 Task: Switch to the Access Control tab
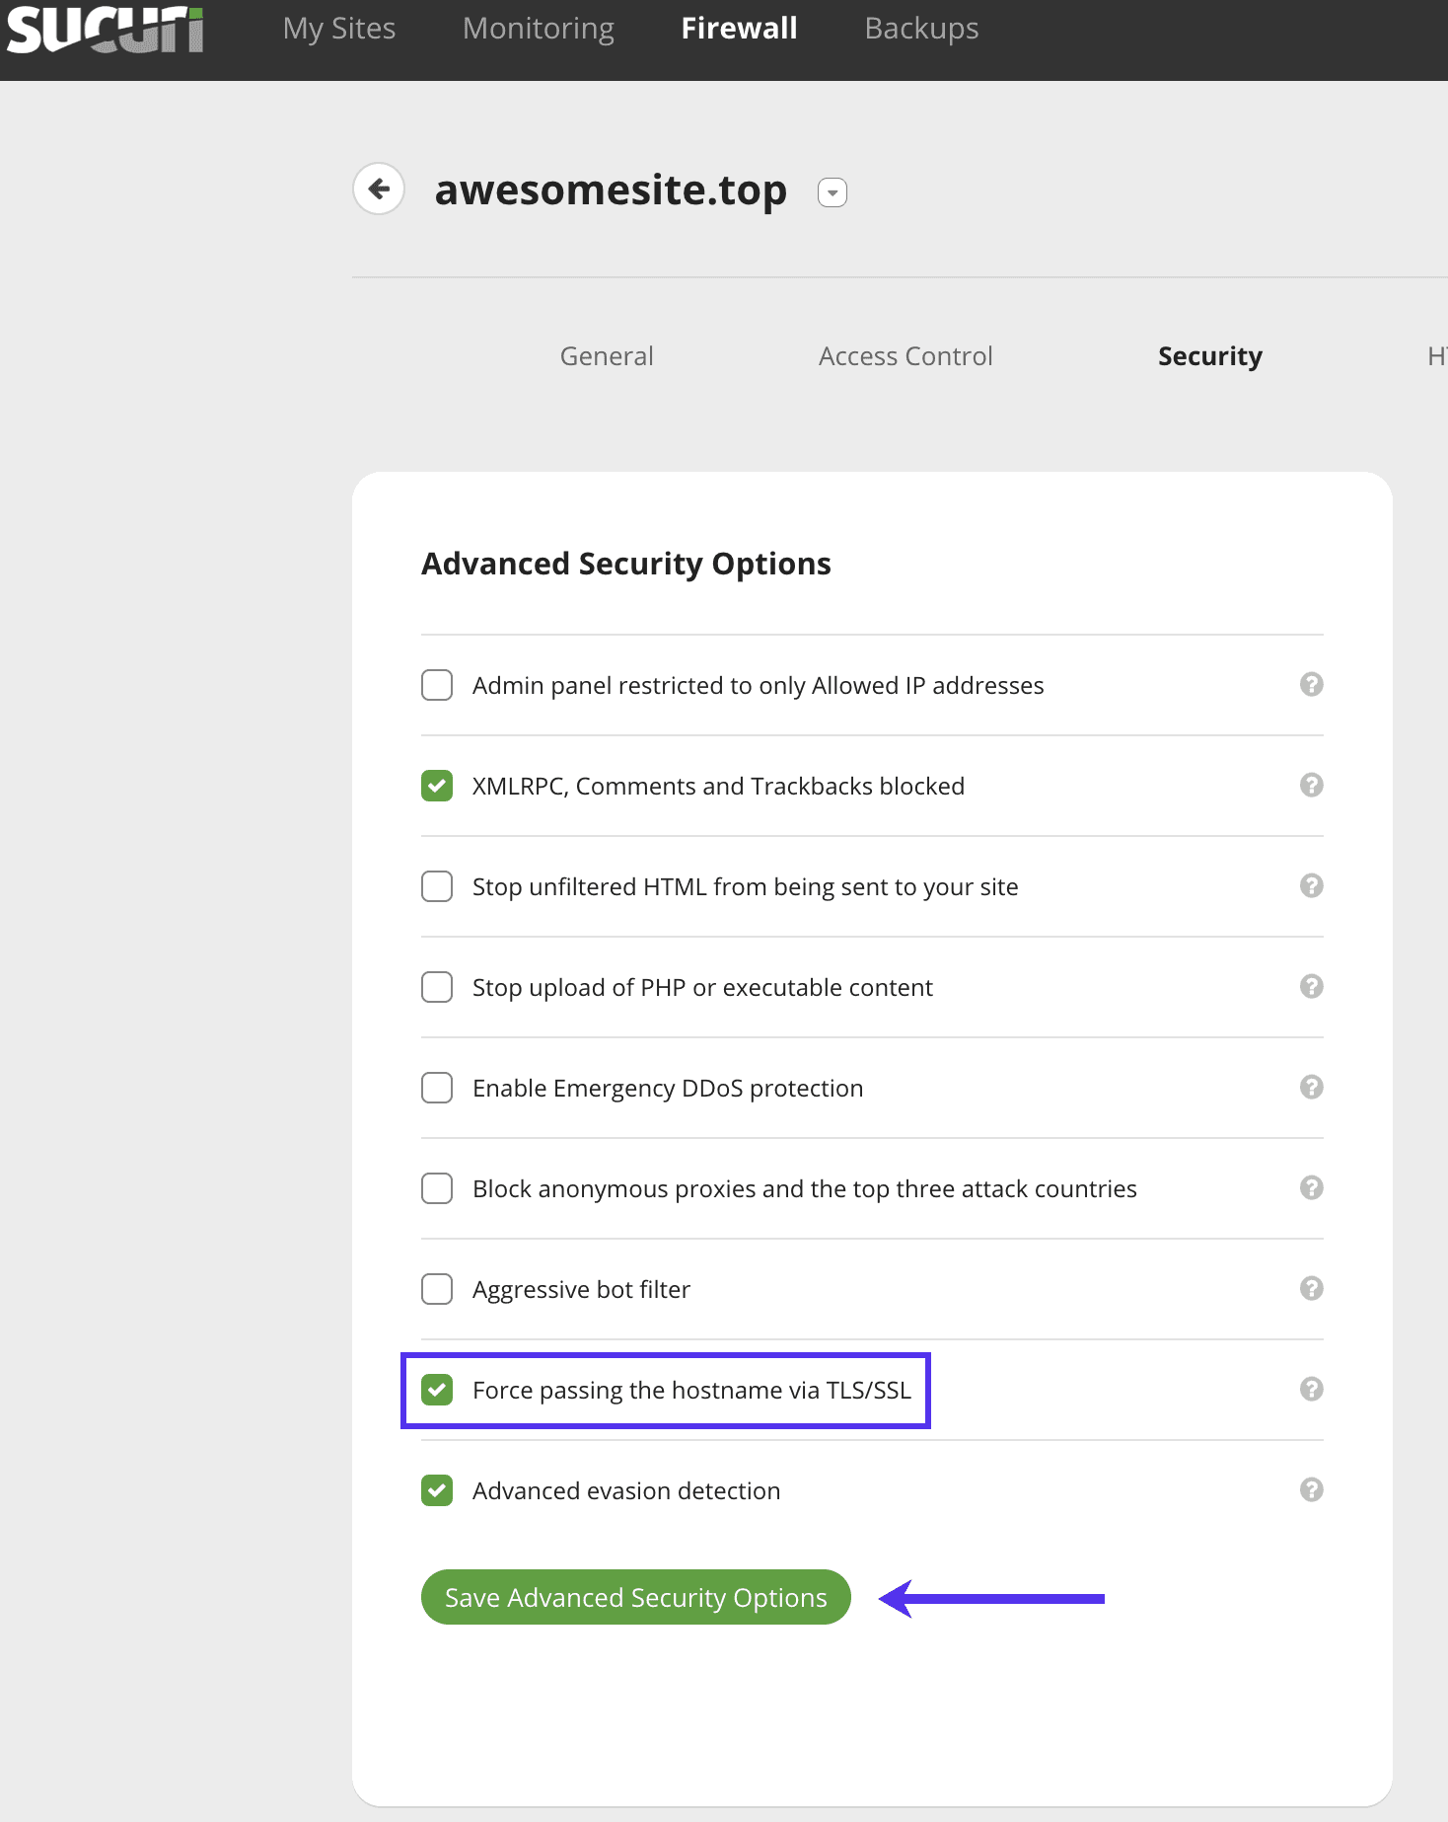905,356
